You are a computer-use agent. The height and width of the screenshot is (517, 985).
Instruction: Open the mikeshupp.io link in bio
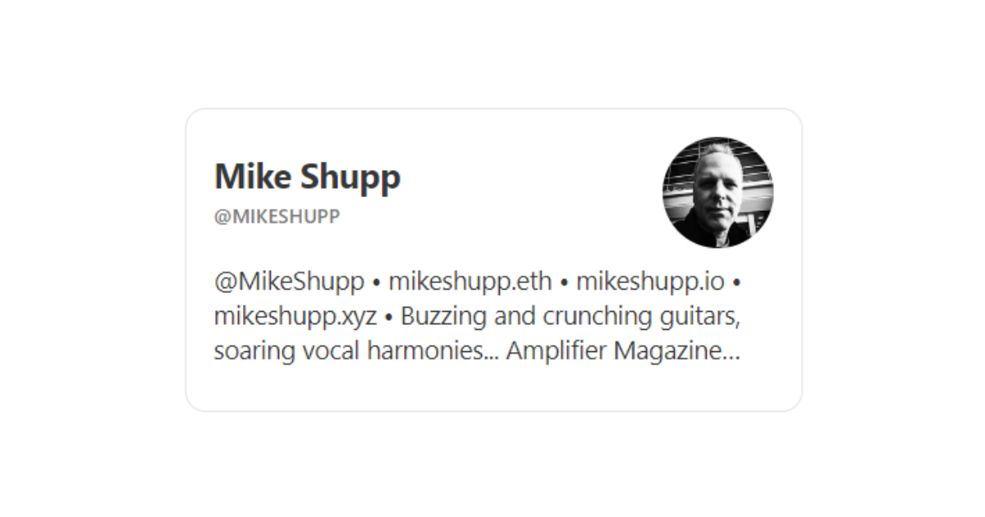tap(650, 282)
